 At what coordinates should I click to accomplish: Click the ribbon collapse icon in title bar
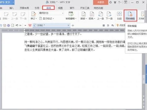coord(126,2)
